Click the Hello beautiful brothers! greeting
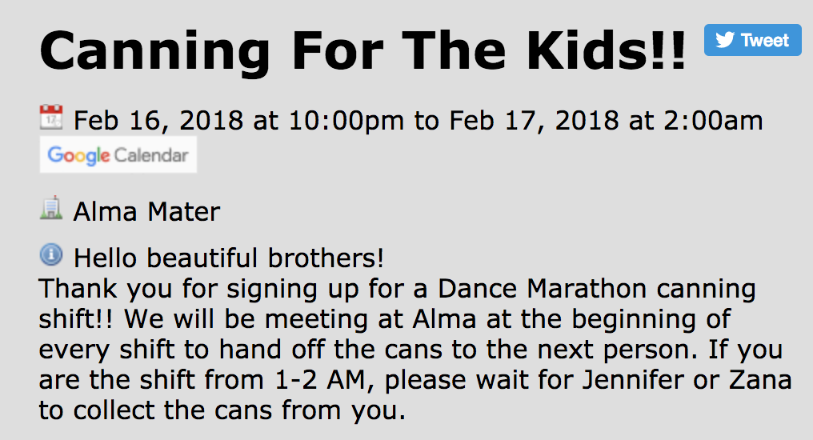The image size is (813, 440). click(x=229, y=258)
